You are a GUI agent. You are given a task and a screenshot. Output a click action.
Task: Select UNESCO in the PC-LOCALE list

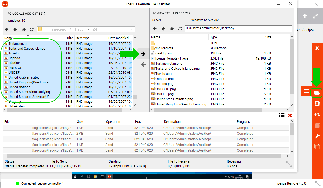click(x=14, y=68)
